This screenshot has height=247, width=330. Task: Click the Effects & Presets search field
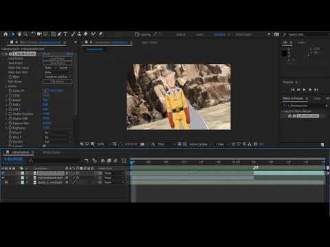pyautogui.click(x=305, y=106)
